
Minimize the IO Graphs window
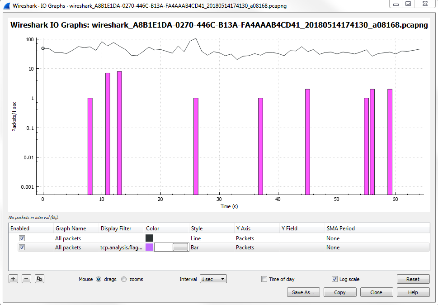(396, 4)
